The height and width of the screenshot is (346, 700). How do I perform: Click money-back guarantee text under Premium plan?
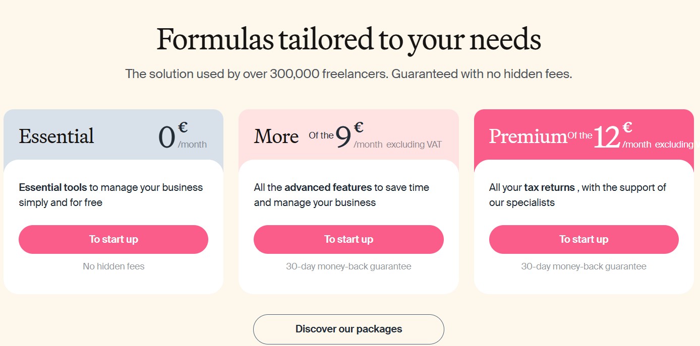pyautogui.click(x=584, y=266)
